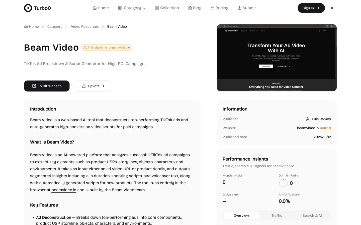Click the Blog document icon
The height and width of the screenshot is (225, 361).
click(x=190, y=8)
